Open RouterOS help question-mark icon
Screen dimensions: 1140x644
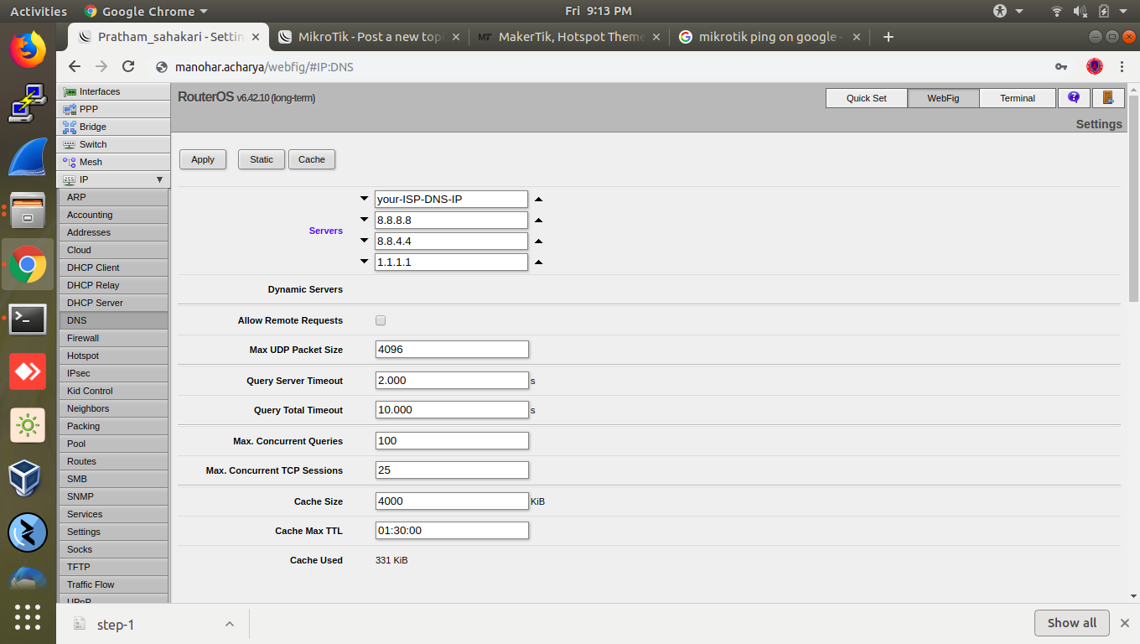[1074, 98]
